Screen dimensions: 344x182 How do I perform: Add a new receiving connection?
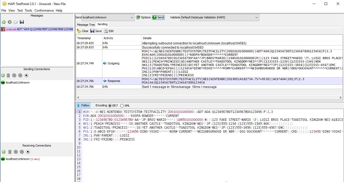click(x=4, y=152)
